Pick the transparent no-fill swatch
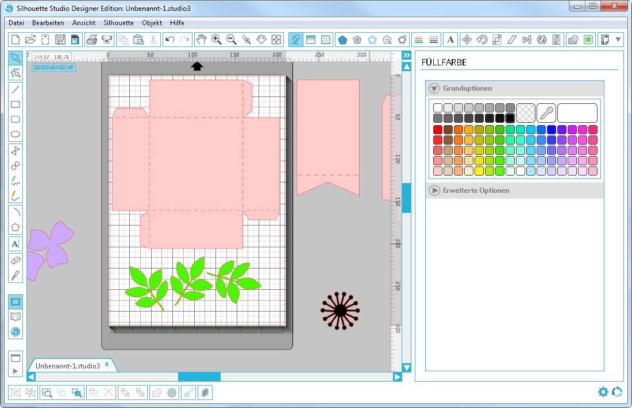 [x=525, y=113]
